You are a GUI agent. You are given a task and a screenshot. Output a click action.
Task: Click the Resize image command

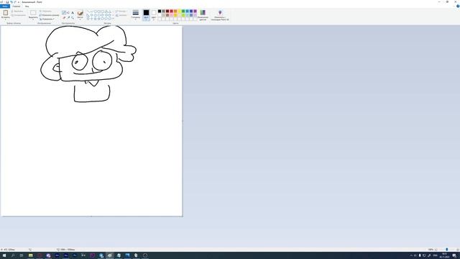tap(49, 15)
